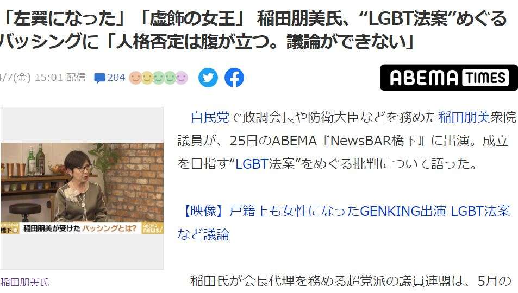
Task: Click the 稲田朋美氏 image caption
Action: [x=24, y=283]
